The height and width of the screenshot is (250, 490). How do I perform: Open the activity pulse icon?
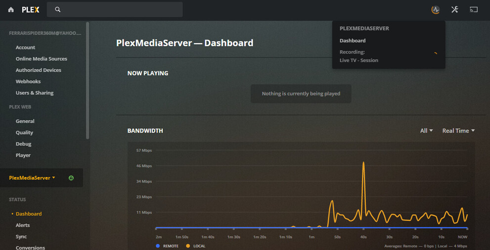click(436, 10)
